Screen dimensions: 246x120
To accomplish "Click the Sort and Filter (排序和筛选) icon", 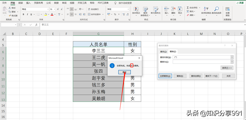I will (x=206, y=10).
